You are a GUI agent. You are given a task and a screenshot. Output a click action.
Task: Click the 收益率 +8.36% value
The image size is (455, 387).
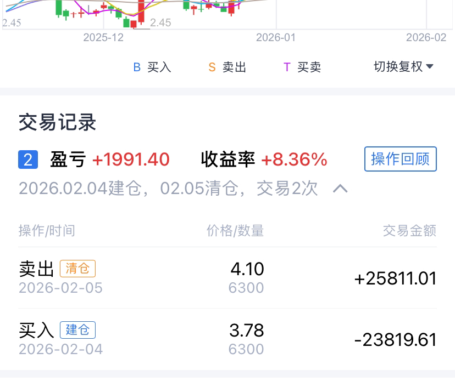(294, 160)
